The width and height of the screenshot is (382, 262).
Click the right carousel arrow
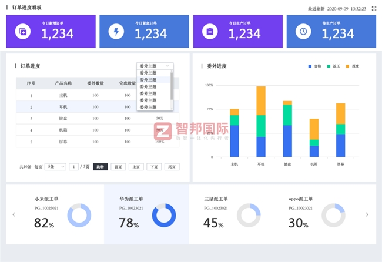[367, 214]
